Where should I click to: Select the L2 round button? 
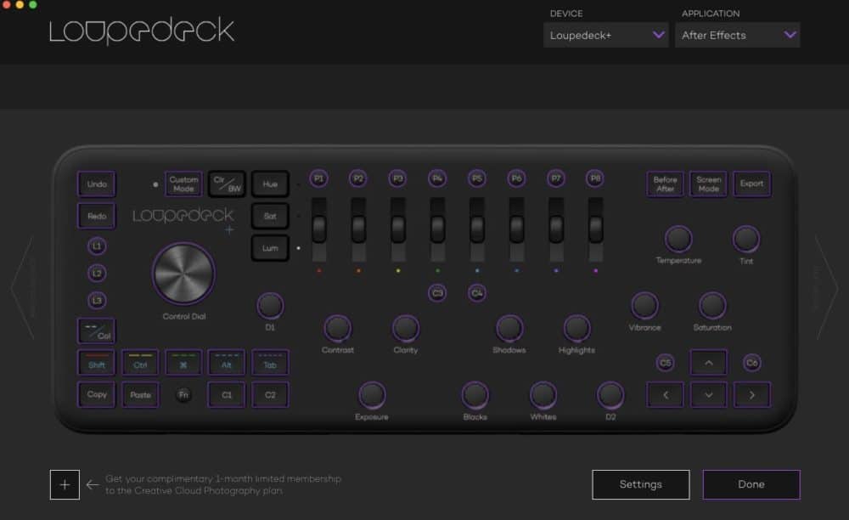pyautogui.click(x=97, y=274)
